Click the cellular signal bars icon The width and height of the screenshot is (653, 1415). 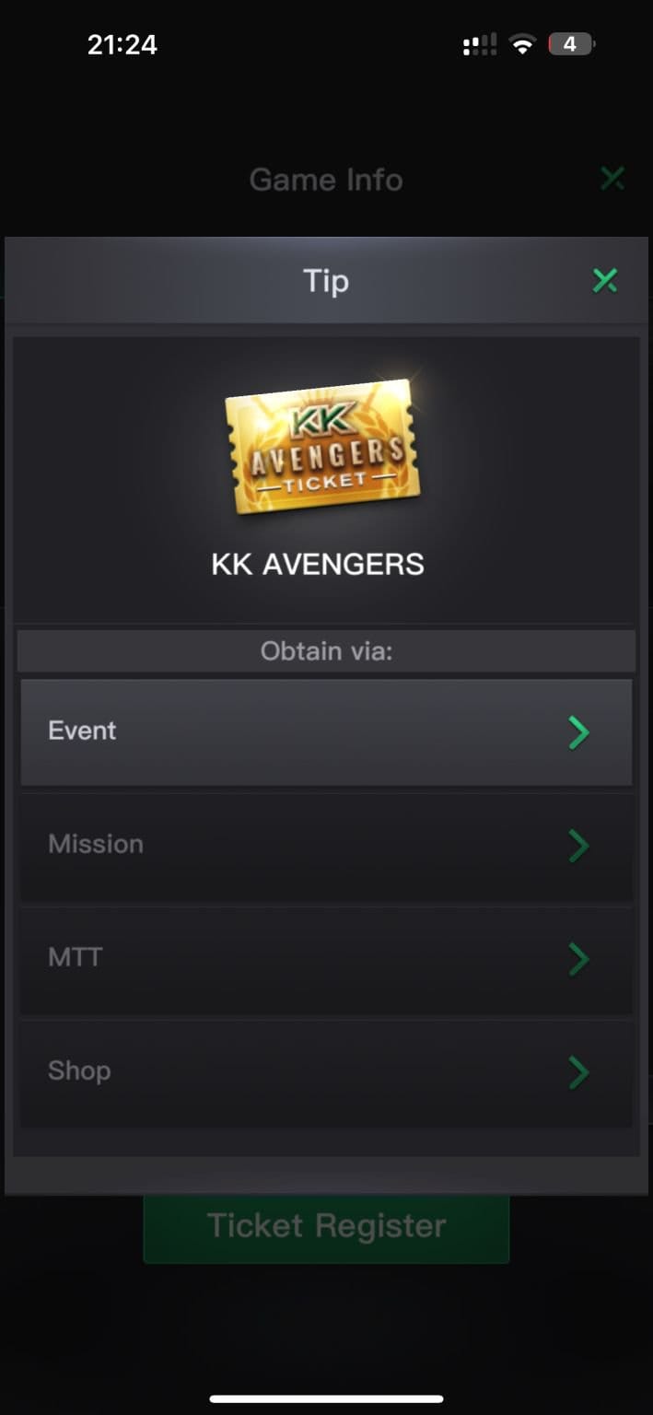pyautogui.click(x=480, y=44)
